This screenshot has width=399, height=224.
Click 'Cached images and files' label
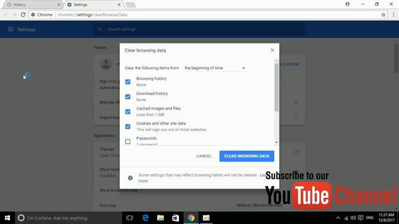(x=158, y=108)
